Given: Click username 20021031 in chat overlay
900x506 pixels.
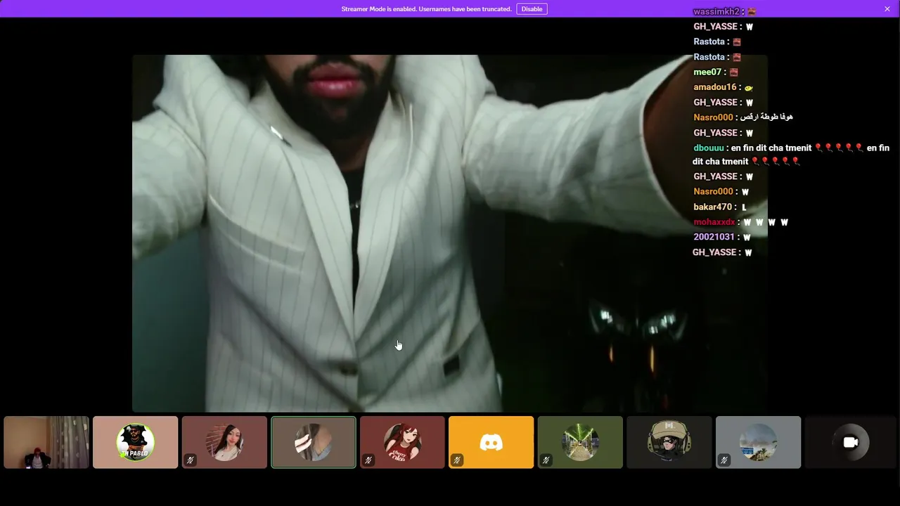Looking at the screenshot, I should click(x=714, y=237).
